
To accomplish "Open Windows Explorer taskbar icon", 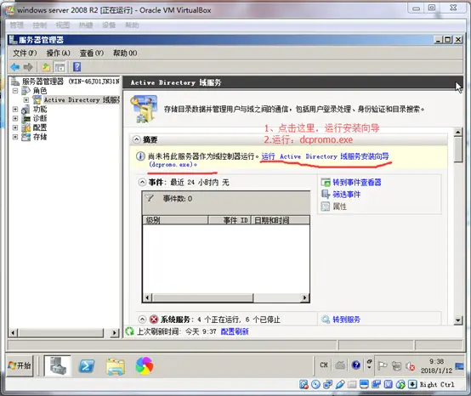I will (116, 366).
